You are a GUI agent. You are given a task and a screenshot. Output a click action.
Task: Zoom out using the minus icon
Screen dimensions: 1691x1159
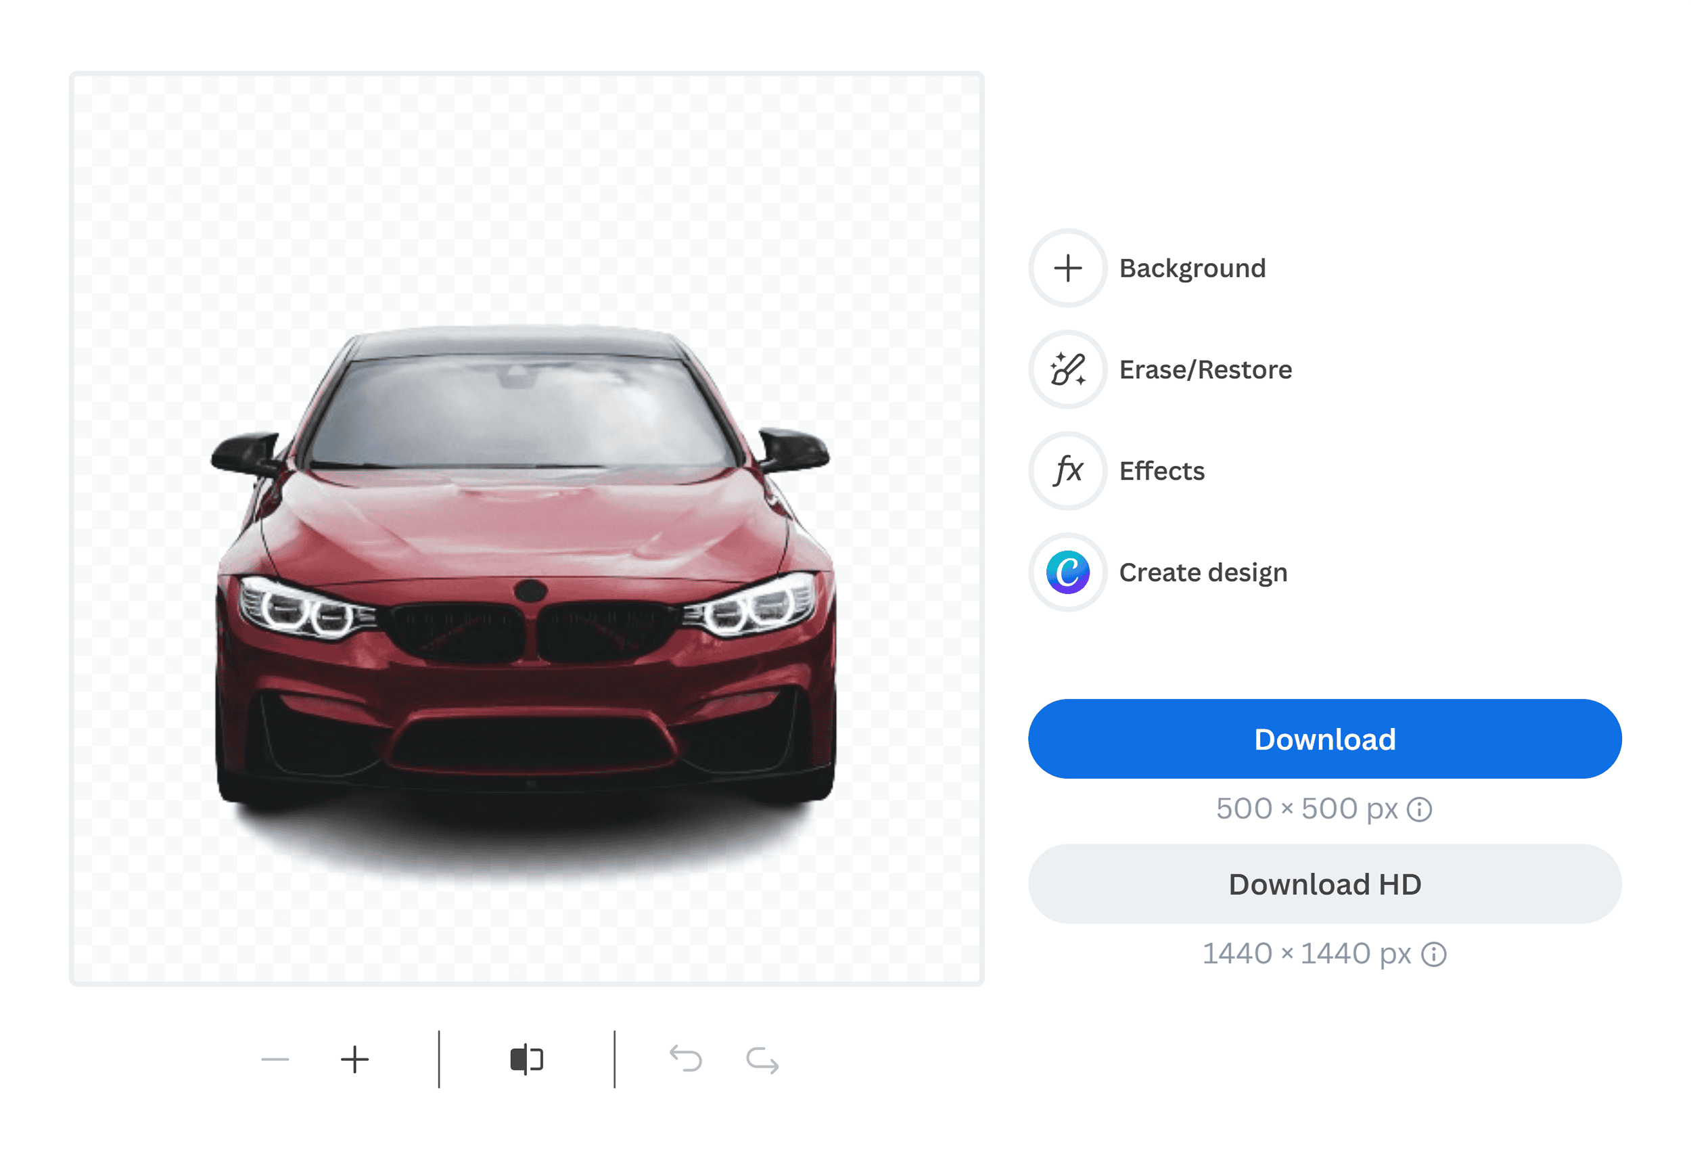pos(275,1060)
